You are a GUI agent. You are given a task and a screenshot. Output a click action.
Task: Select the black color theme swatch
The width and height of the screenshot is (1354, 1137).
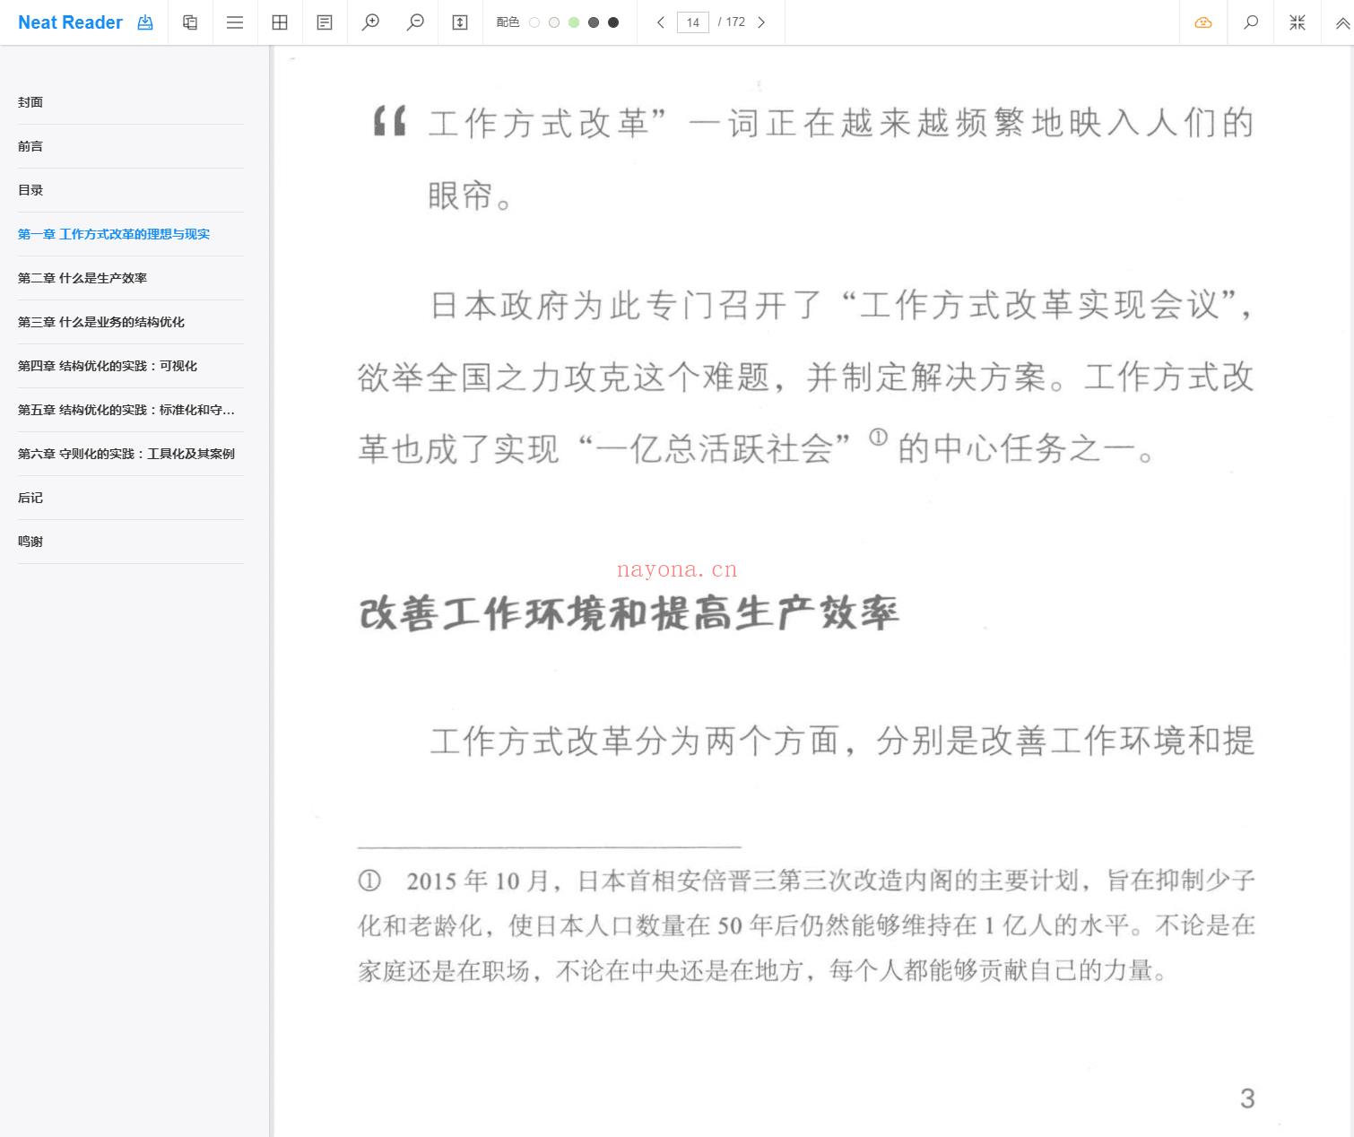point(613,22)
